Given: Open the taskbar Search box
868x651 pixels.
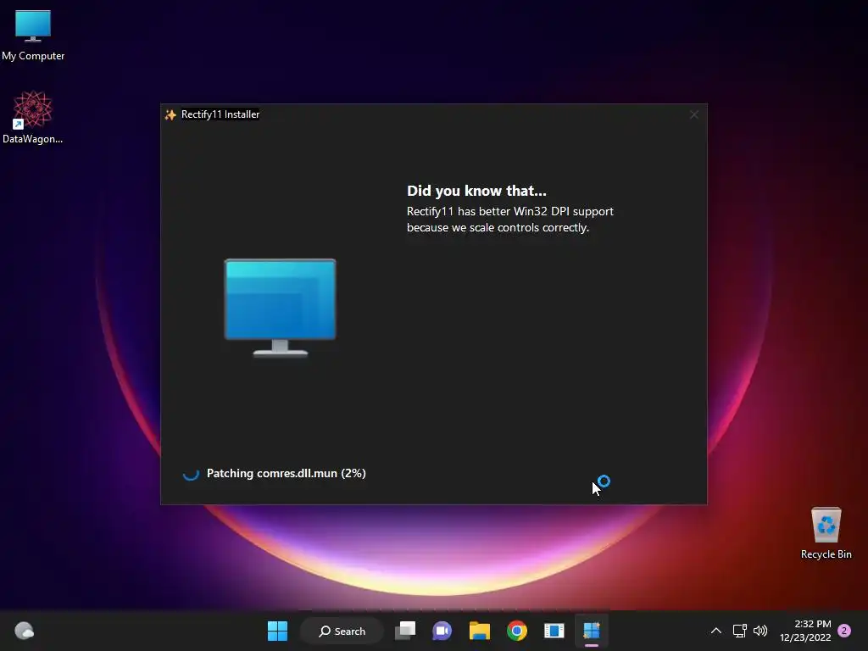Looking at the screenshot, I should tap(342, 631).
